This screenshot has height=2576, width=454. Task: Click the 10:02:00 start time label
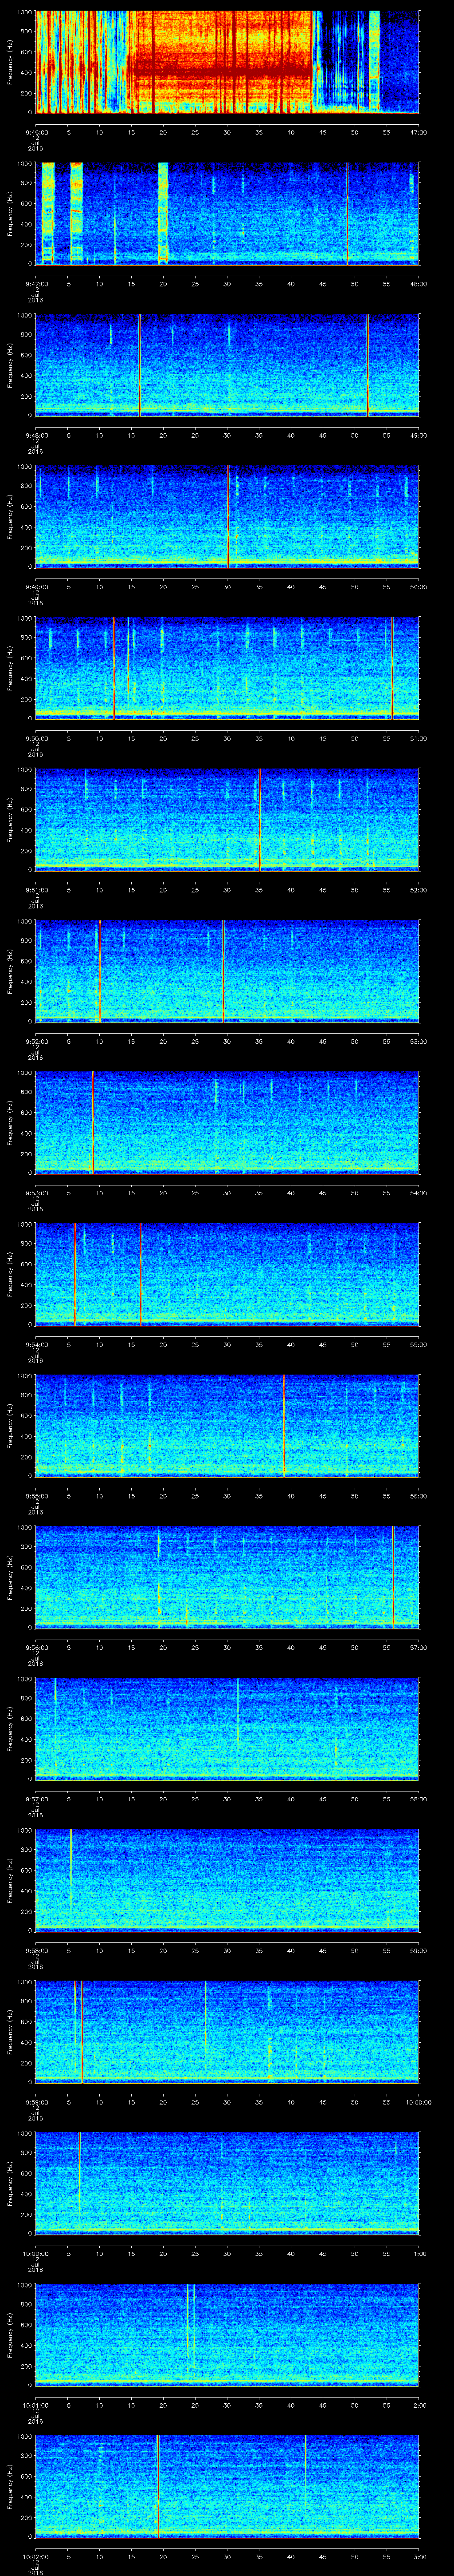(36, 2558)
